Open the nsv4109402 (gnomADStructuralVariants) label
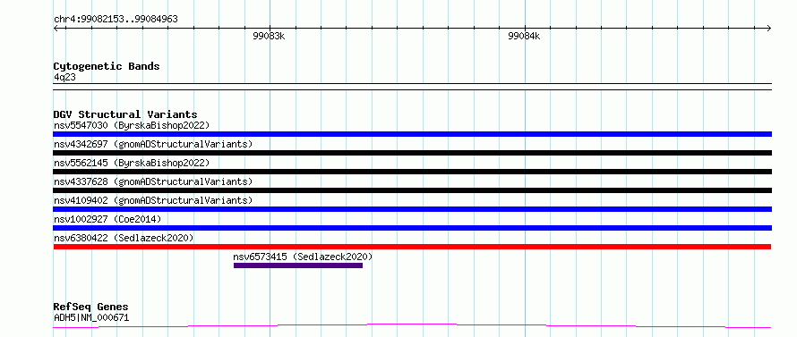This screenshot has height=337, width=797. (153, 200)
